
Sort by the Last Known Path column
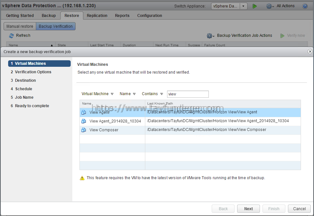click(x=223, y=104)
